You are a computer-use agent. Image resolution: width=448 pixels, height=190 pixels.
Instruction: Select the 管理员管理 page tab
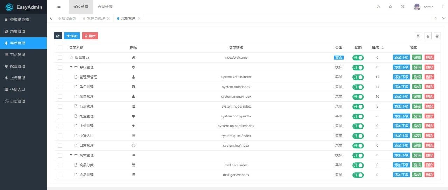(x=96, y=18)
